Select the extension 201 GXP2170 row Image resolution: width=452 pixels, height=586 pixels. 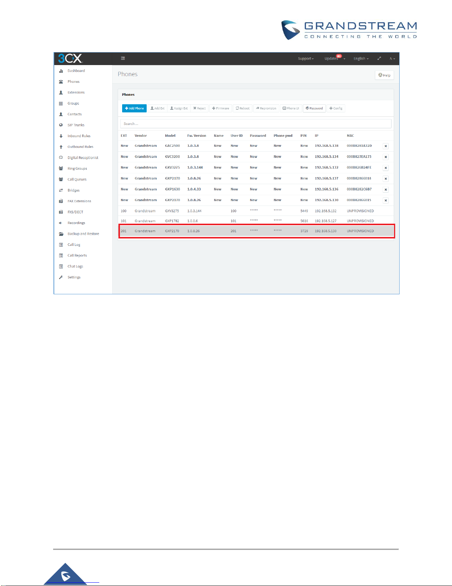(256, 231)
